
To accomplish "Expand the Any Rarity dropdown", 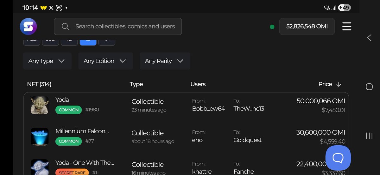I will tap(165, 61).
